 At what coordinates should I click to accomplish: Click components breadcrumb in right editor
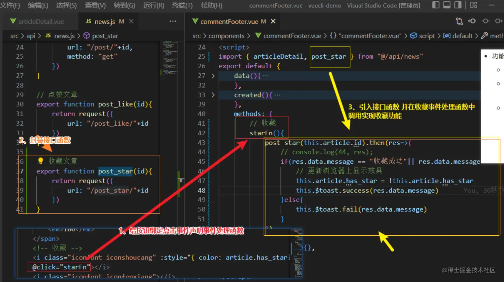226,36
